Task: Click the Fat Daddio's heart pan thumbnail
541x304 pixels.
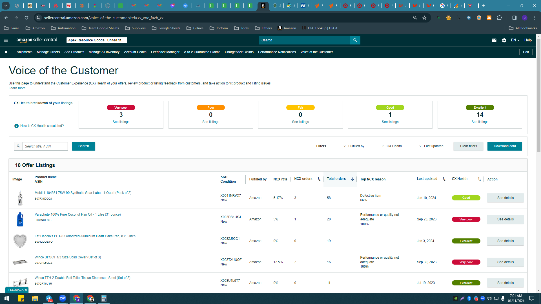Action: (20, 241)
